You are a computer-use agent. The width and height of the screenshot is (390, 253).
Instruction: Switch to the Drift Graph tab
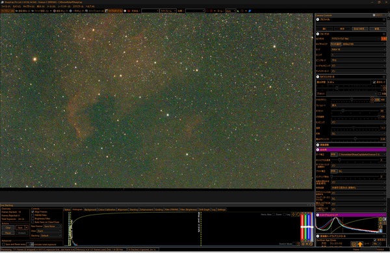pyautogui.click(x=204, y=209)
